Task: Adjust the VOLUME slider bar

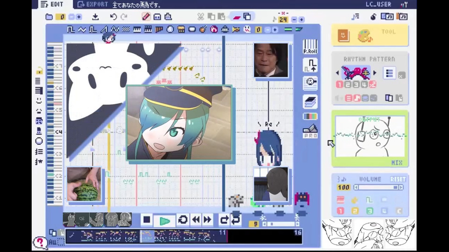Action: 378,188
